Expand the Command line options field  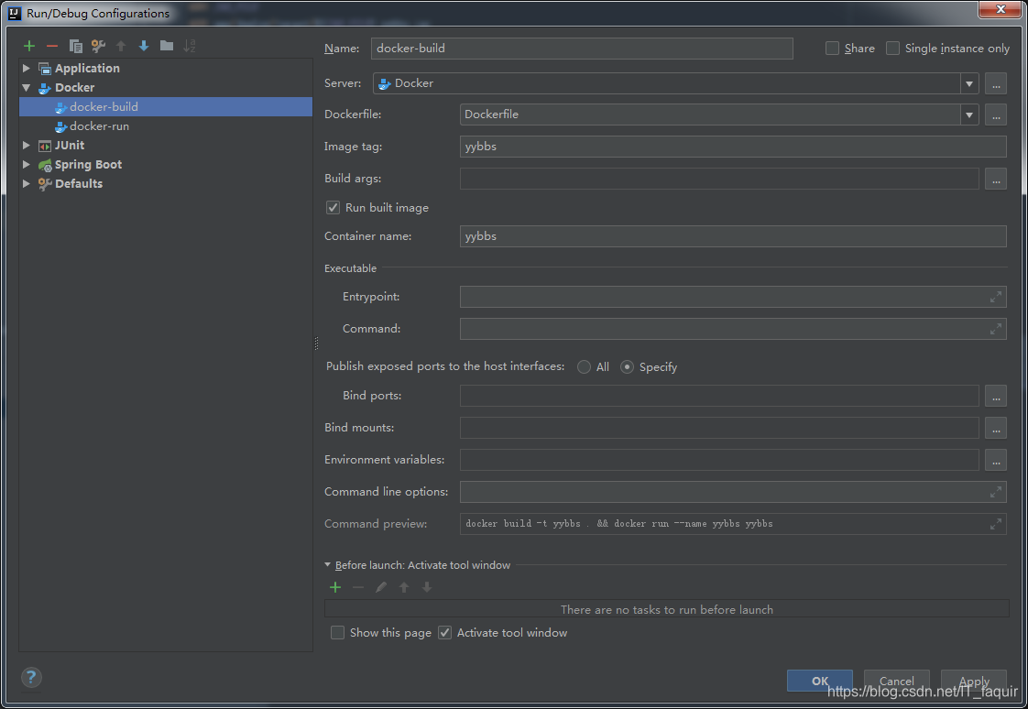[x=995, y=492]
